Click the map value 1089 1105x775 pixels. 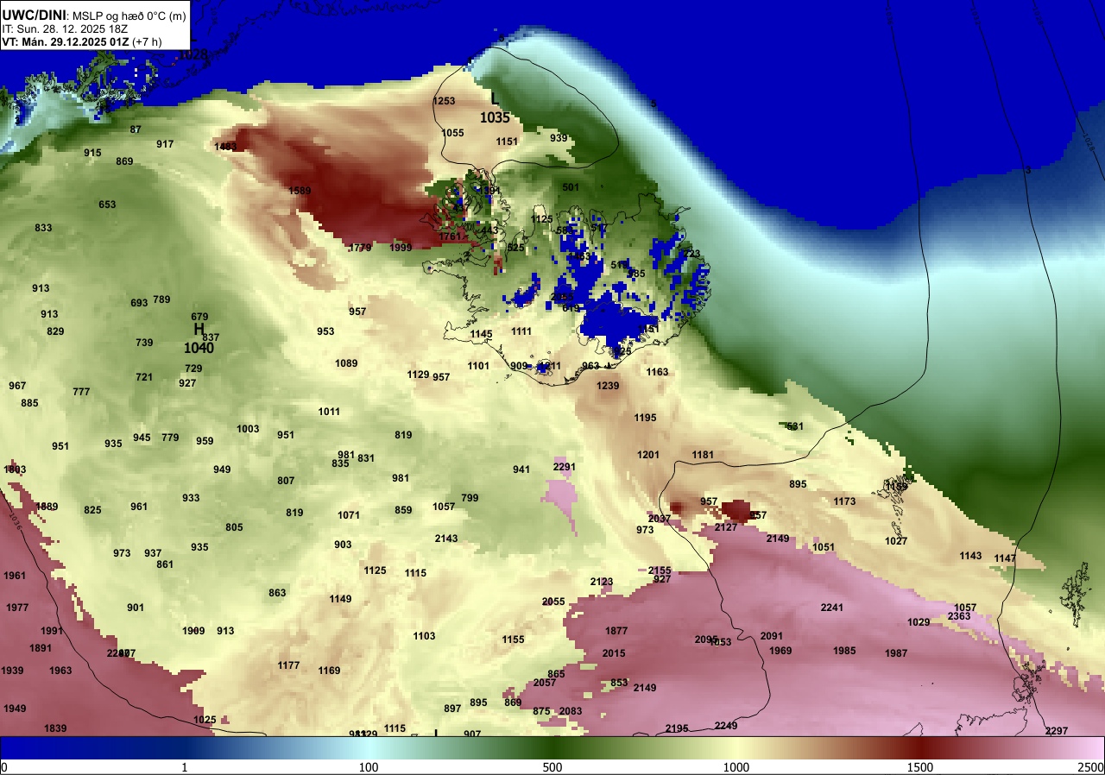point(346,363)
